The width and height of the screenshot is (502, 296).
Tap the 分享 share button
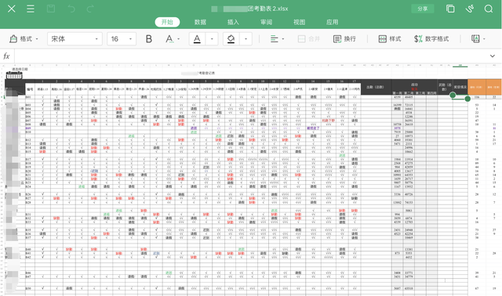pyautogui.click(x=422, y=9)
